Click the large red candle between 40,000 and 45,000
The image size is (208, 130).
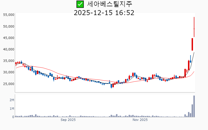[192, 44]
